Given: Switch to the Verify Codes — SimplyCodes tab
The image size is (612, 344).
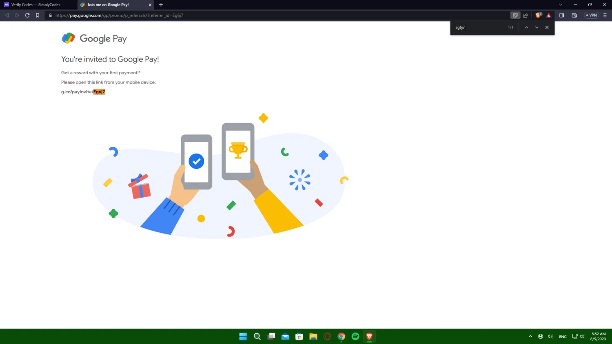Looking at the screenshot, I should point(36,5).
